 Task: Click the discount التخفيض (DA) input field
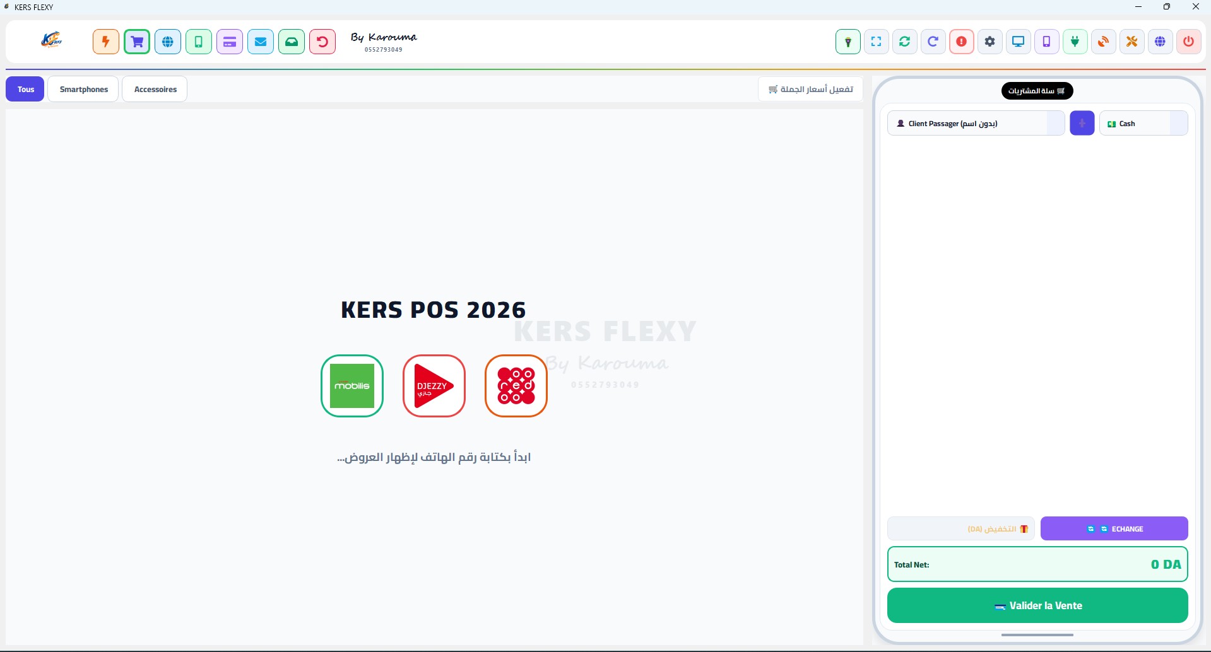coord(960,528)
